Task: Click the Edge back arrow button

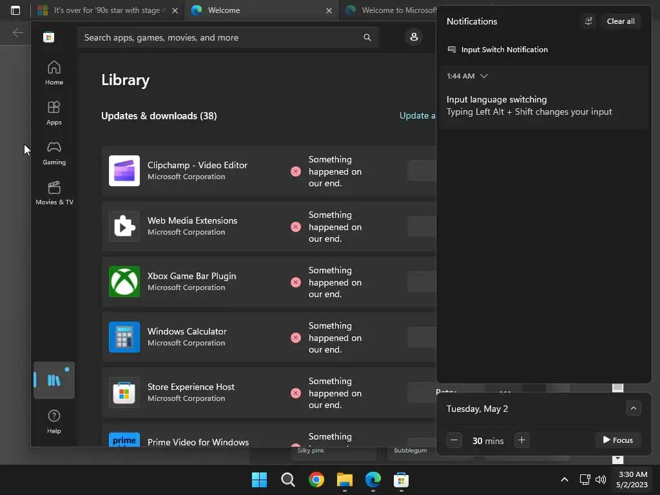Action: click(17, 32)
